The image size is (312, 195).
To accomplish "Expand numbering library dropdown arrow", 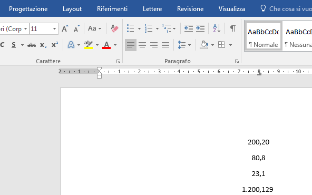I will 157,29.
